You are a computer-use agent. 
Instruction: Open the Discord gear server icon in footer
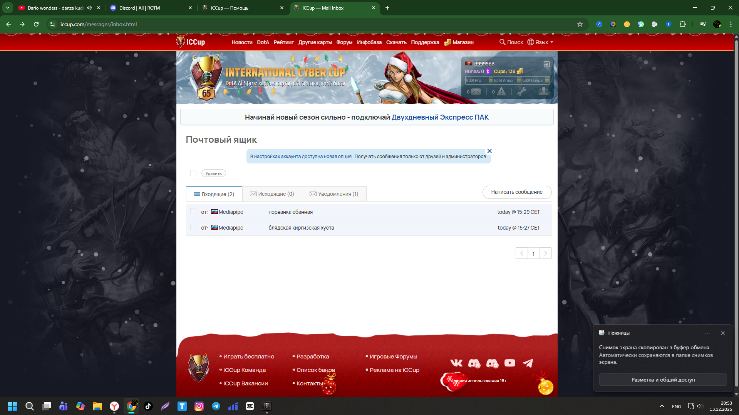click(492, 363)
